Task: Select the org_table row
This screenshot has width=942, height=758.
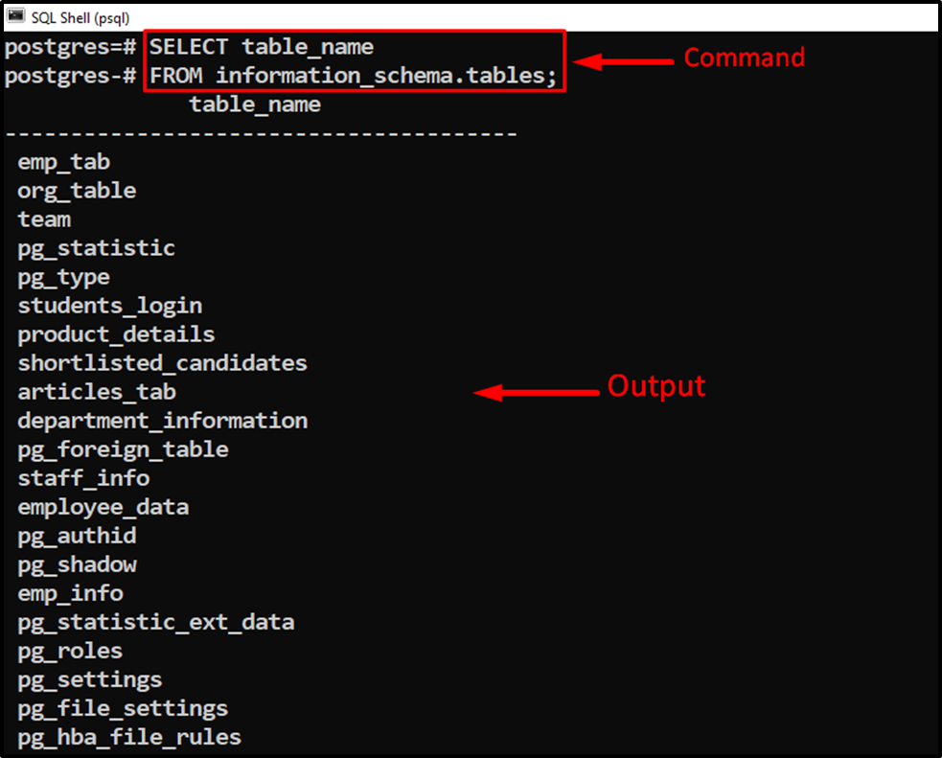Action: 77,191
